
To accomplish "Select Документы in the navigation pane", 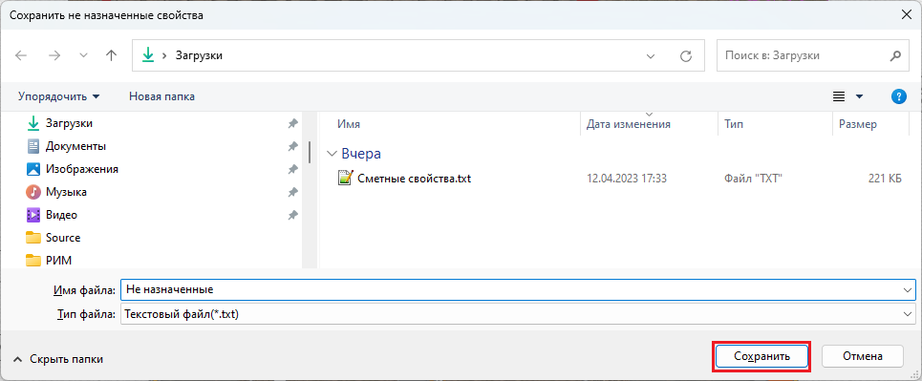I will (x=75, y=146).
